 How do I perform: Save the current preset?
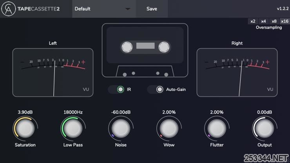click(152, 9)
